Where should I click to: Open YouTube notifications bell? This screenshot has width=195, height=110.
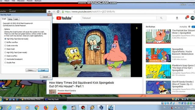[186, 18]
